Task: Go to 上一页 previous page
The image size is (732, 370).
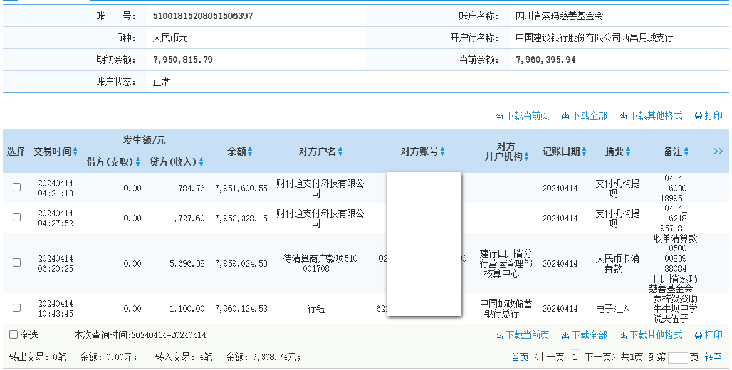Action: [550, 357]
